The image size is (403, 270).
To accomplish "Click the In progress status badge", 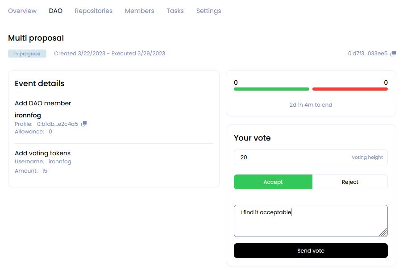I will coord(27,54).
